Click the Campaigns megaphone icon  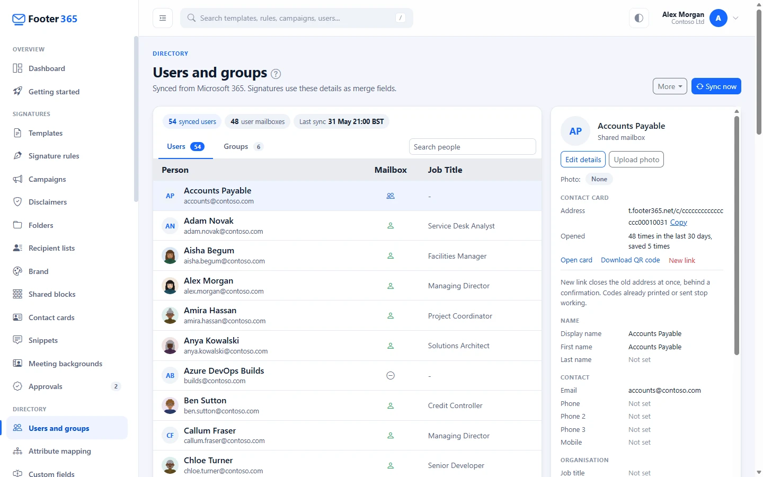click(17, 179)
